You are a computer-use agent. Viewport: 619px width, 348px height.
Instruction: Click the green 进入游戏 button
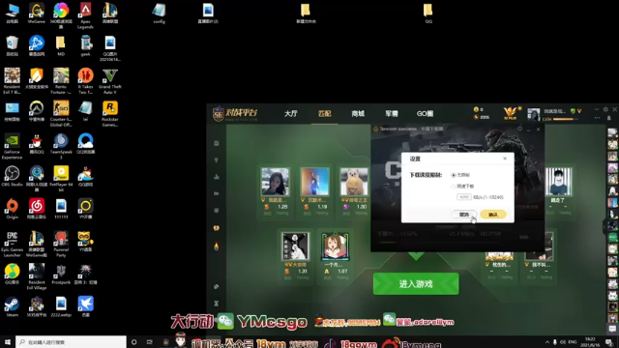(416, 283)
